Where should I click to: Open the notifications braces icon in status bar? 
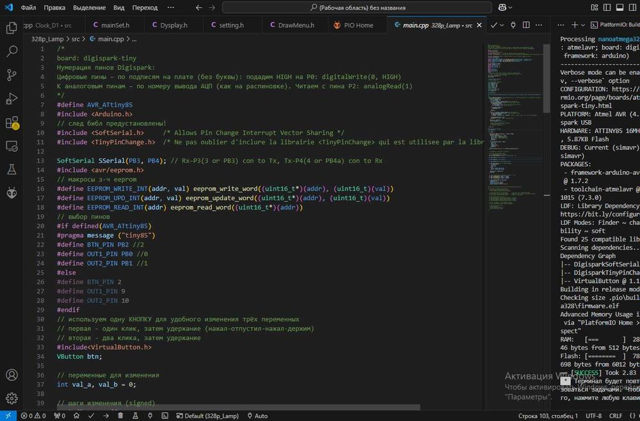pos(633,416)
